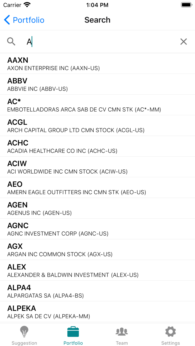The width and height of the screenshot is (195, 346).
Task: Choose ABBV AbbVie Inc result
Action: click(x=97, y=84)
